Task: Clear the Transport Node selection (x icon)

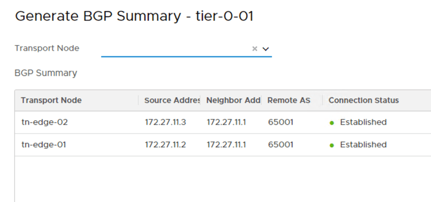Action: click(254, 49)
